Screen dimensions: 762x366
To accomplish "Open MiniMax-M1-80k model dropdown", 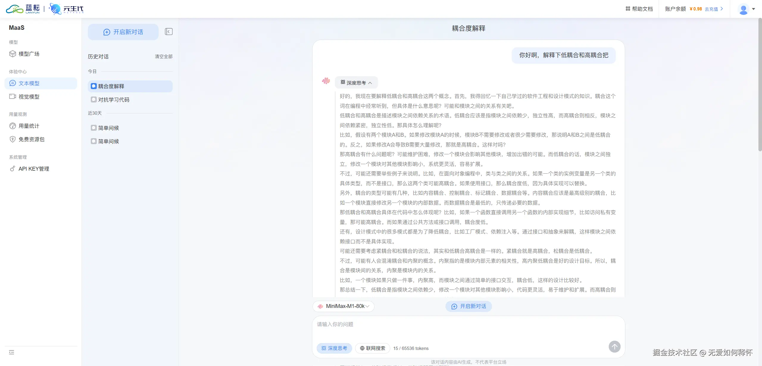I will tap(344, 306).
